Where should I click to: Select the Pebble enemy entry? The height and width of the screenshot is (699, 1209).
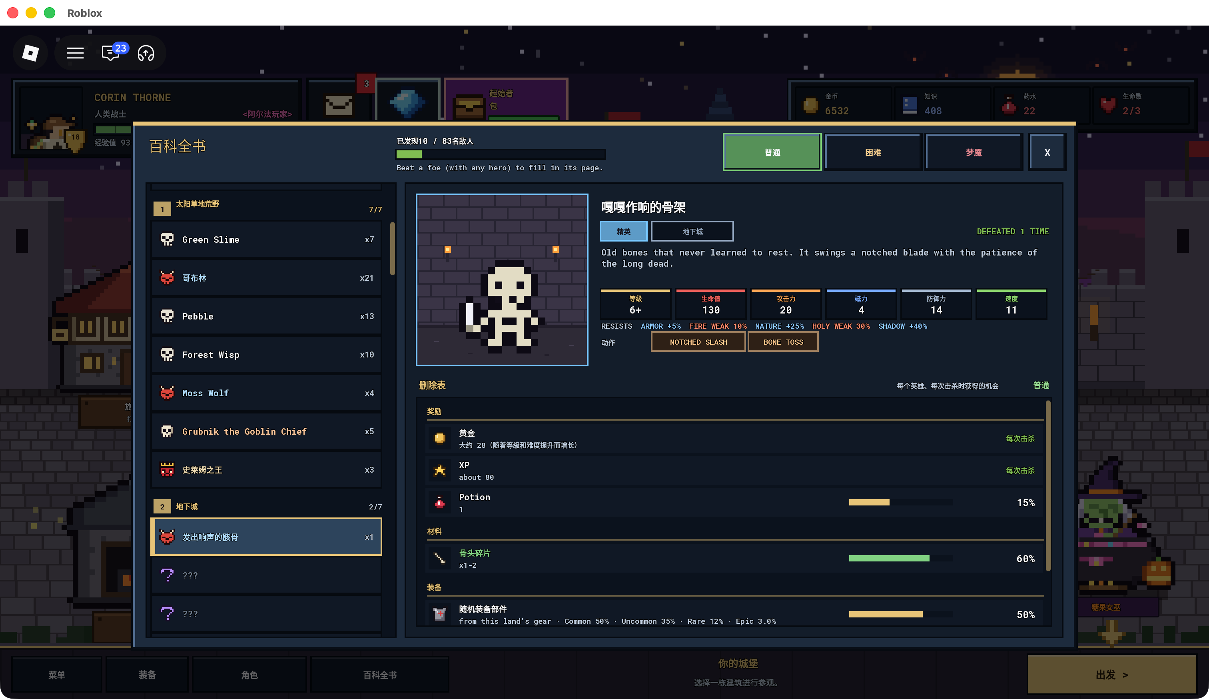[x=266, y=316]
